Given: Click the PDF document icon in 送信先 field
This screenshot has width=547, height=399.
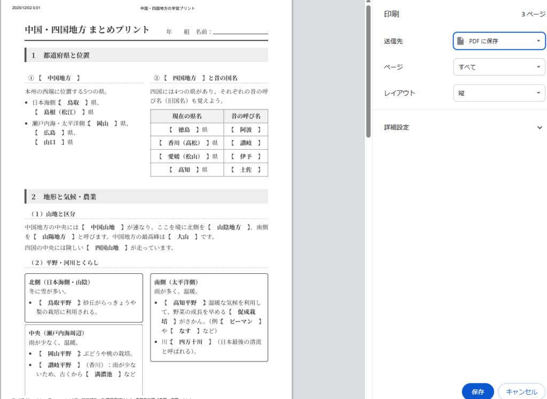Looking at the screenshot, I should coord(460,41).
